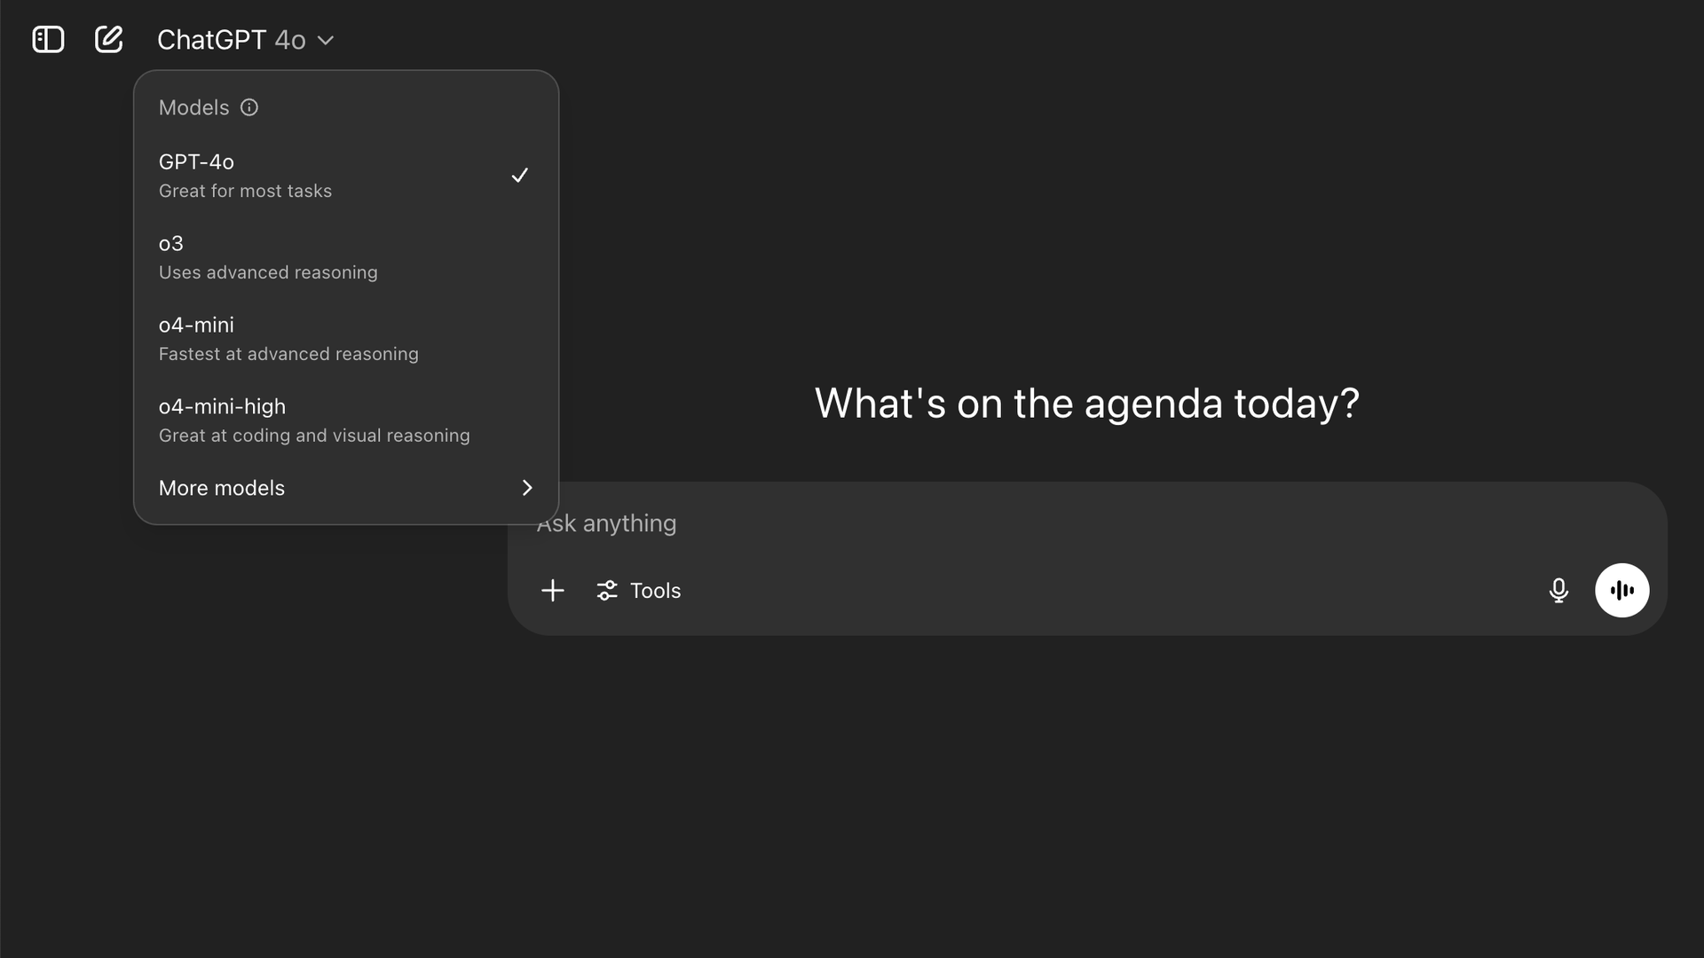This screenshot has width=1704, height=958.
Task: Click the Tools sliders icon
Action: (607, 591)
